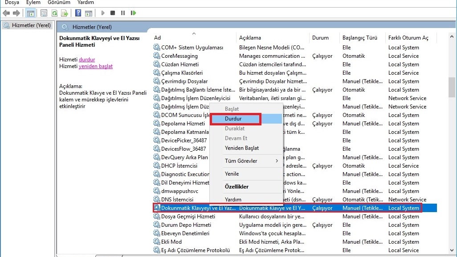Select the Depolama Hizmeti row
Image resolution: width=457 pixels, height=257 pixels.
(x=294, y=124)
